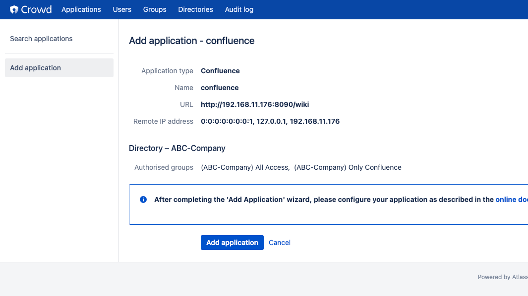Click the Authorised groups label
The height and width of the screenshot is (296, 528).
coord(164,167)
